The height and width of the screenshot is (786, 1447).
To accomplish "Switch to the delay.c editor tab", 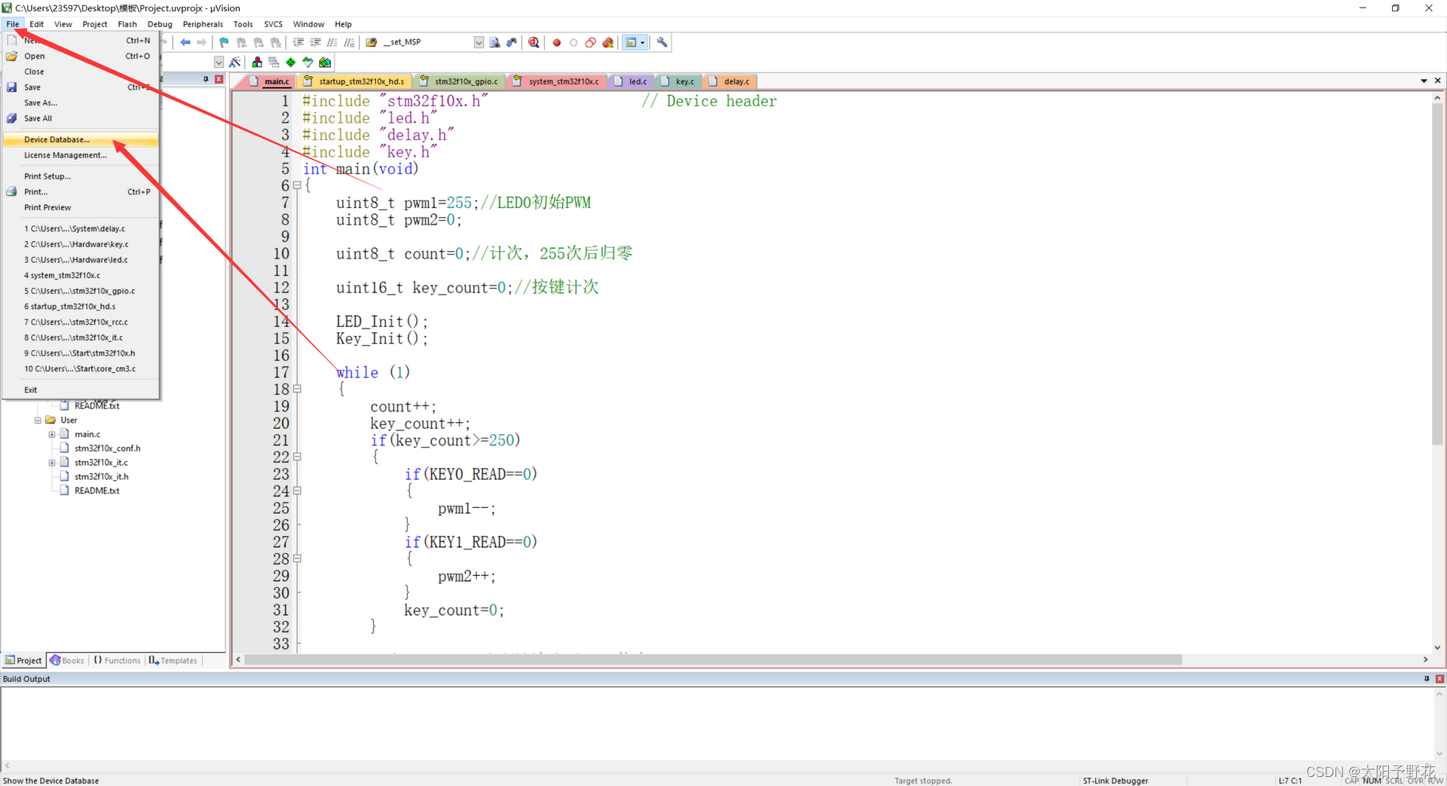I will pyautogui.click(x=730, y=81).
